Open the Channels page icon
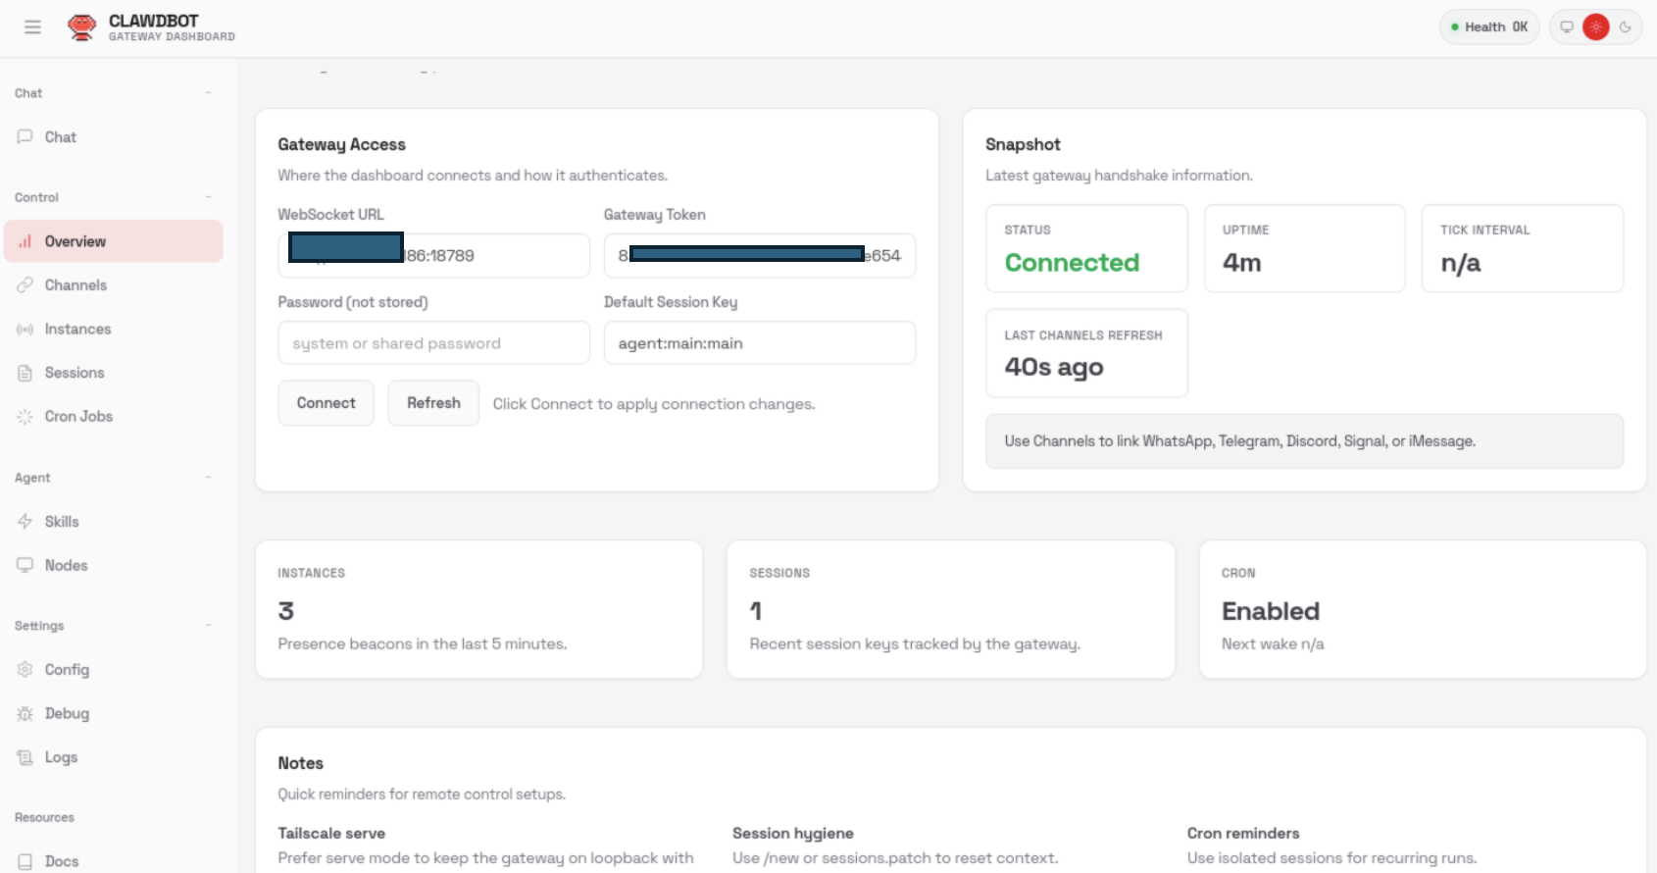The image size is (1657, 873). [25, 285]
